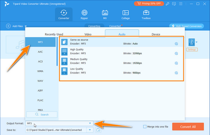This screenshot has height=135, width=210.
Task: Select the Audio format tab
Action: pyautogui.click(x=122, y=34)
